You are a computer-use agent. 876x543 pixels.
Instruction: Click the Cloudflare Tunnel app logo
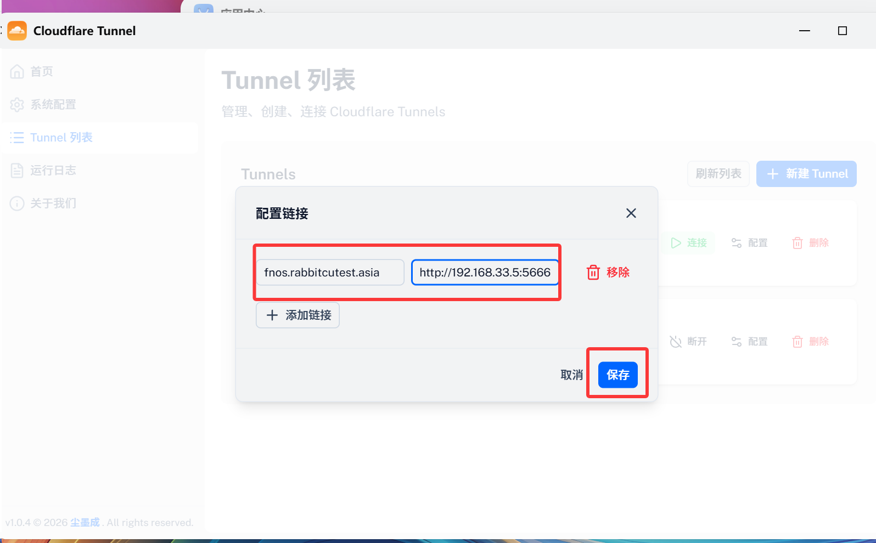tap(17, 31)
